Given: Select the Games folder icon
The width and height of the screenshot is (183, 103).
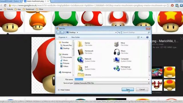Looking at the screenshot, I should [80, 44].
